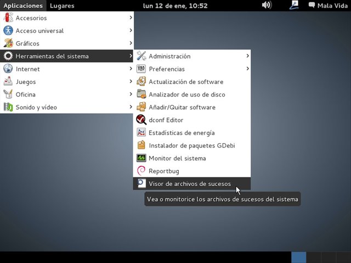Screen dimensions: 351x263
Task: Launch Monitor del sistema entry
Action: pyautogui.click(x=192, y=158)
